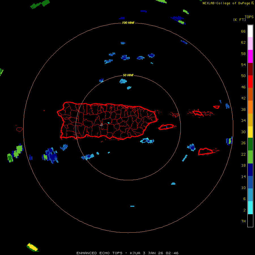Select the white swatch in the legend

250,31
